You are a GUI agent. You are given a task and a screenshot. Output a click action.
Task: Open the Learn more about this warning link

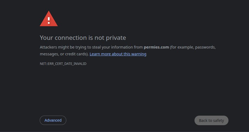click(x=118, y=54)
